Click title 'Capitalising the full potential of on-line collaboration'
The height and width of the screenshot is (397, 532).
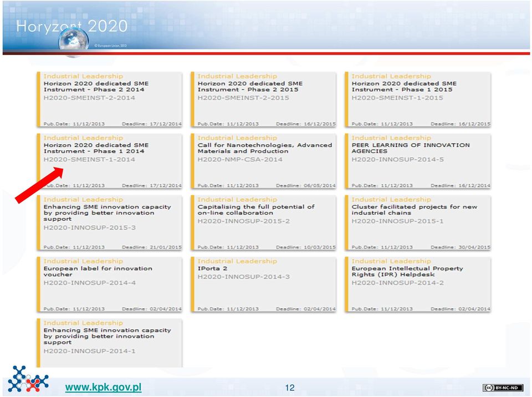coord(256,210)
